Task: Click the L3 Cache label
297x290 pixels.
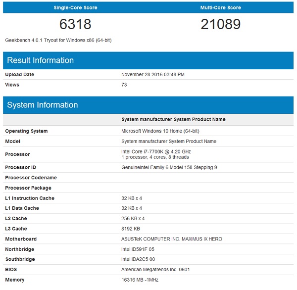Action: 16,229
